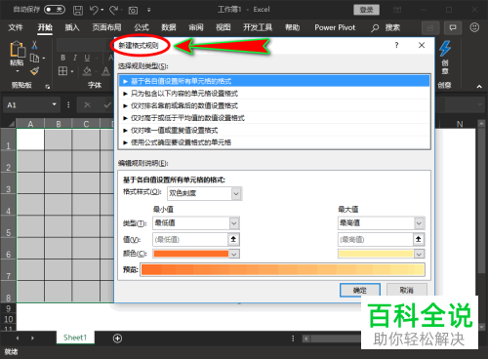
Task: Click the minimum value range selector arrow
Action: pyautogui.click(x=233, y=240)
